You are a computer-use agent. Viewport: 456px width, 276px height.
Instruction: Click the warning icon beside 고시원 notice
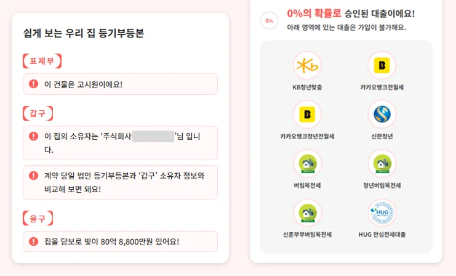33,84
